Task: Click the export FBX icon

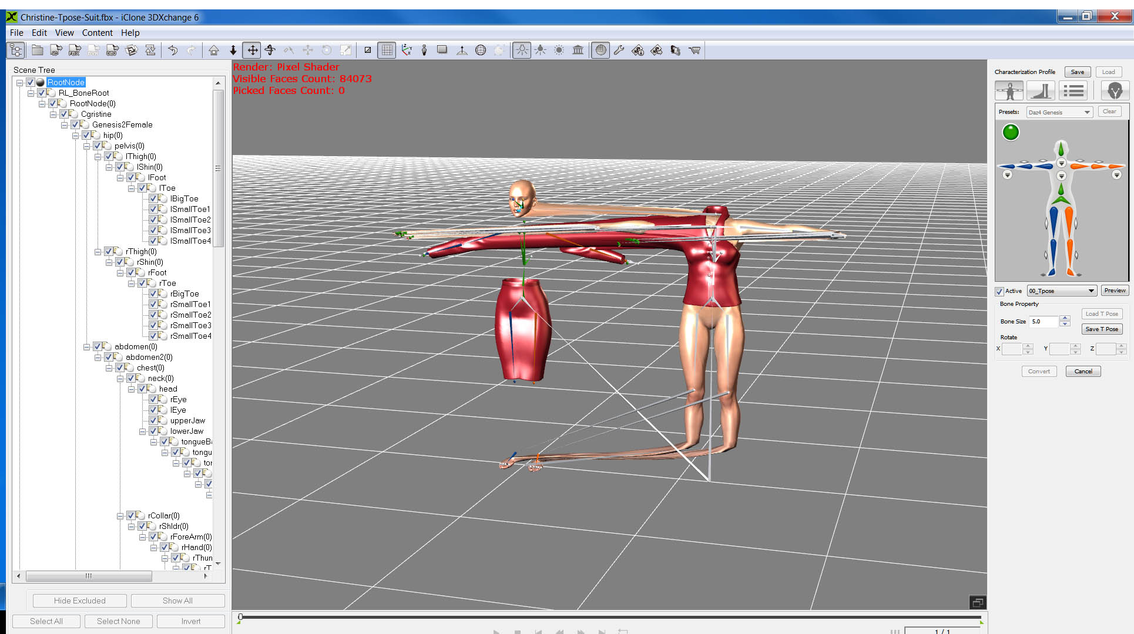Action: (75, 50)
